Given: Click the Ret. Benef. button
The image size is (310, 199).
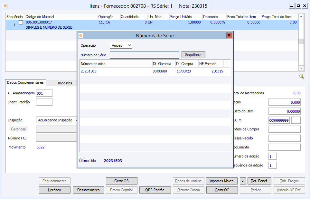Looking at the screenshot, I should coord(259,181).
